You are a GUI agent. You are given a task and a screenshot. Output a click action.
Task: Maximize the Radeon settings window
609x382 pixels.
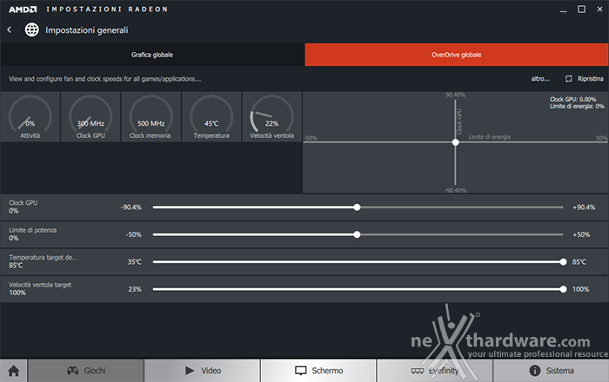(581, 10)
